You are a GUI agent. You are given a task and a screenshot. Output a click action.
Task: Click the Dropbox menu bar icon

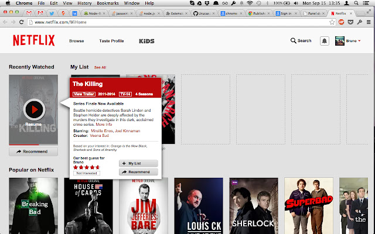pyautogui.click(x=207, y=3)
